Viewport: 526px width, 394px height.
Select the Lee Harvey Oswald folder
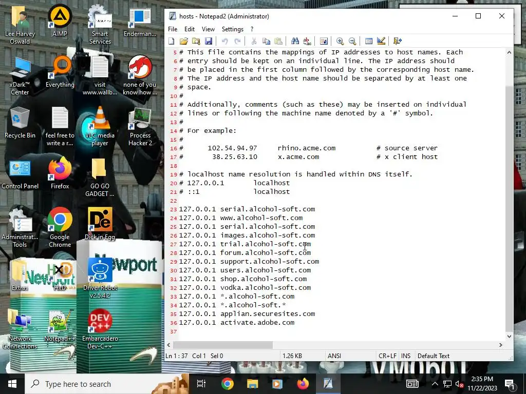pos(20,25)
